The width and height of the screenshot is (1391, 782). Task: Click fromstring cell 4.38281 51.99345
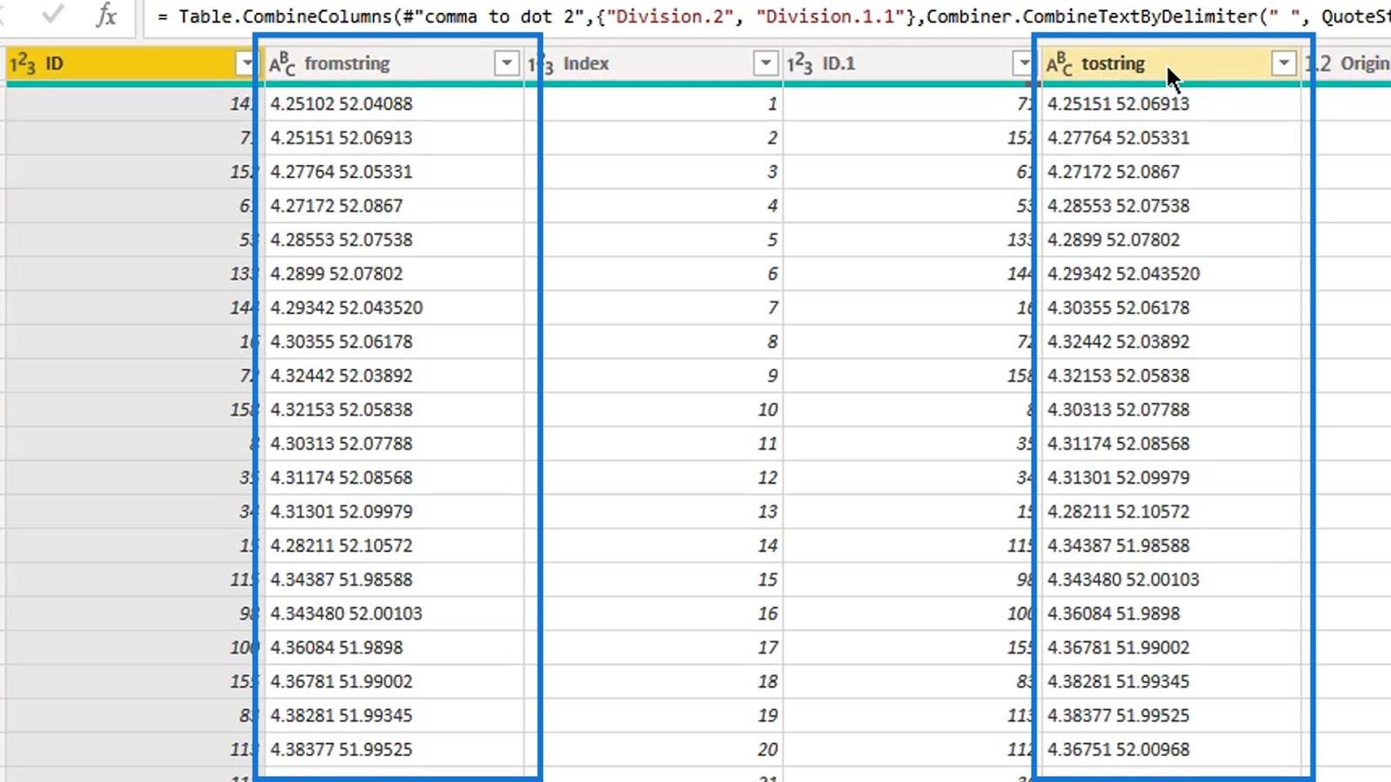[x=393, y=715]
